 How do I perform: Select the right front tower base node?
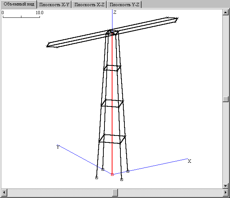pyautogui.click(x=122, y=179)
